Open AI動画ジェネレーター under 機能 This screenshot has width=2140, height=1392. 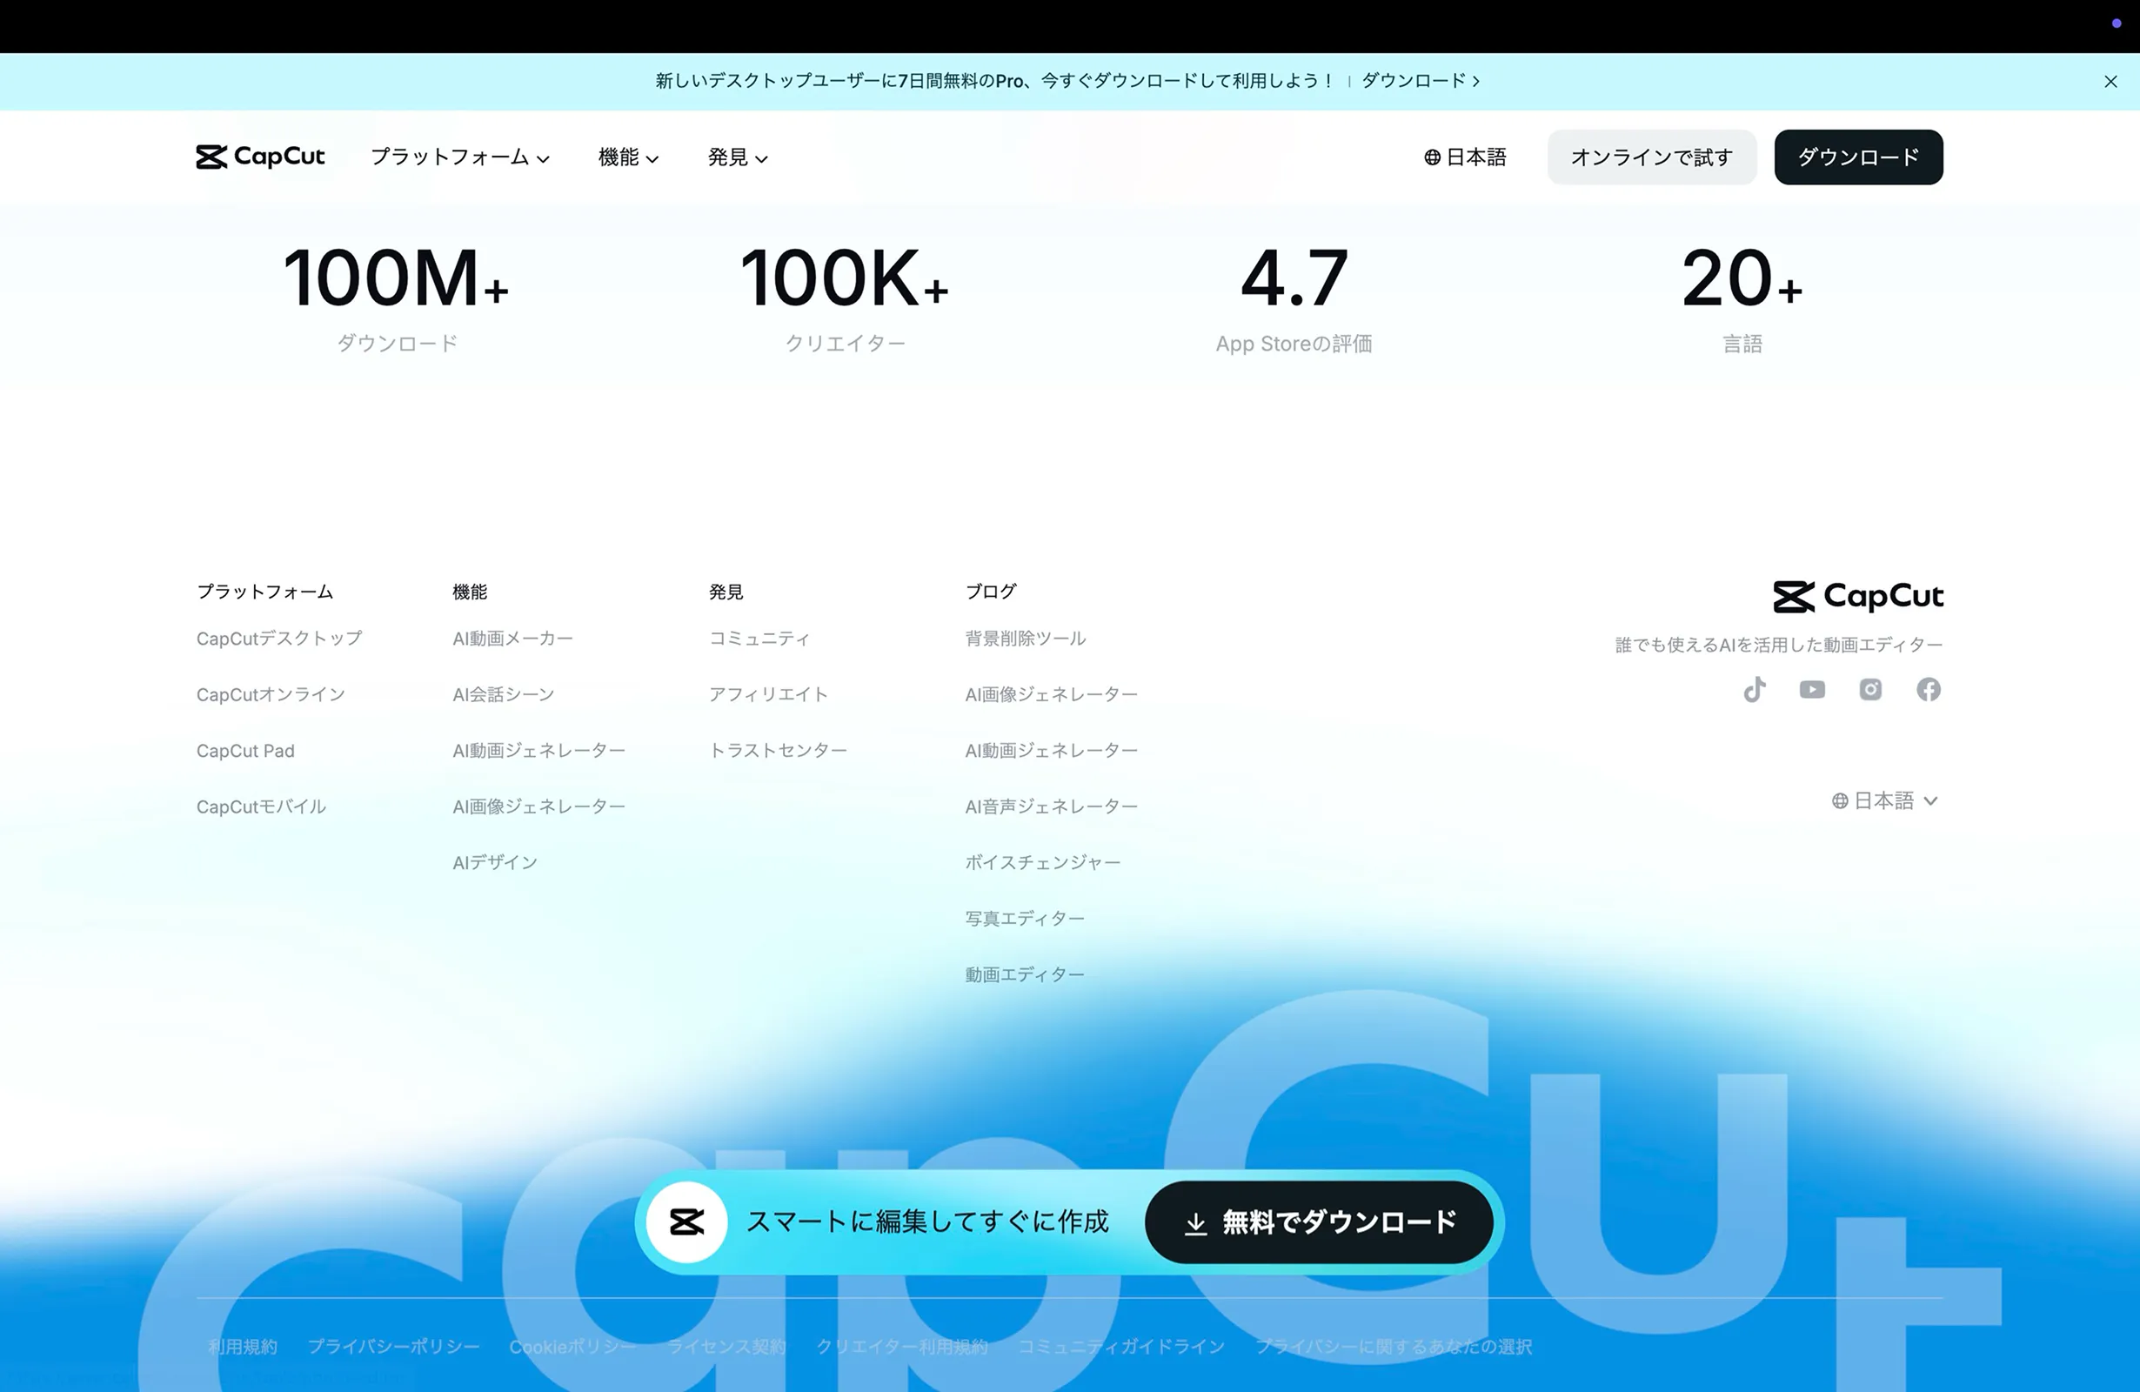pos(538,751)
